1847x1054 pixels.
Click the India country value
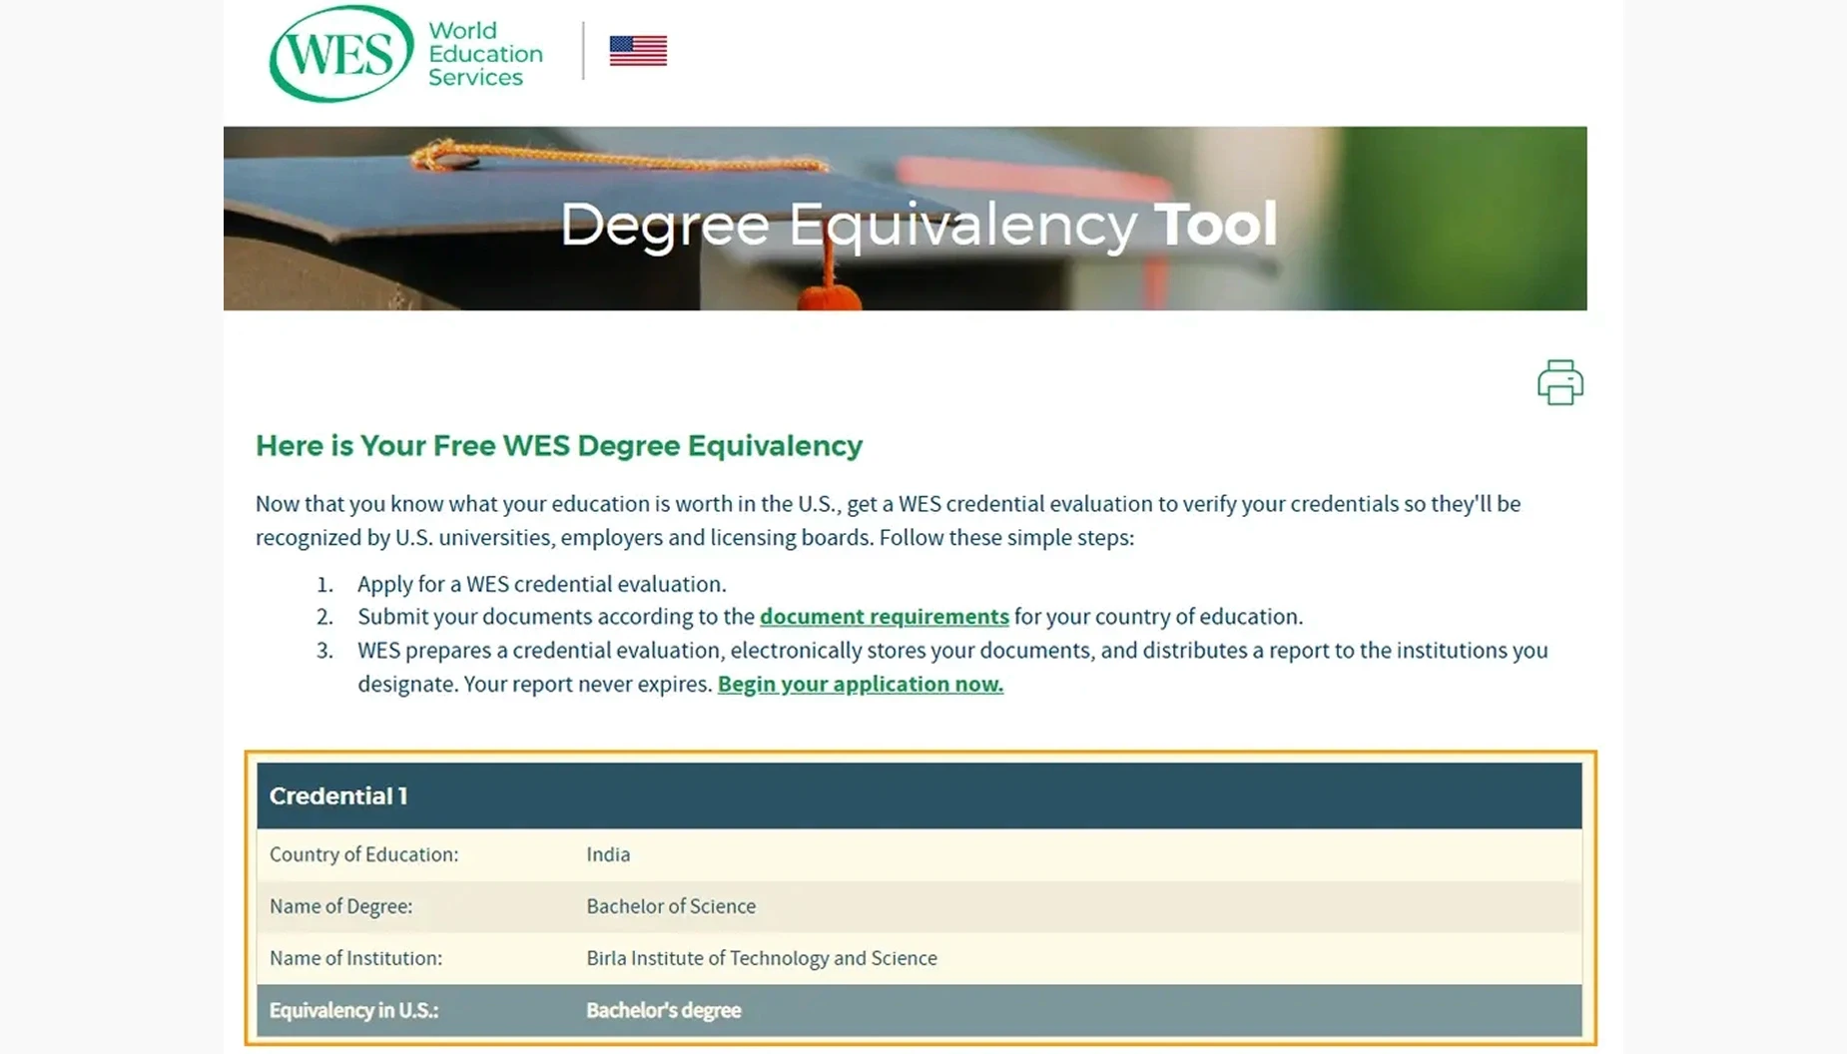pos(608,854)
